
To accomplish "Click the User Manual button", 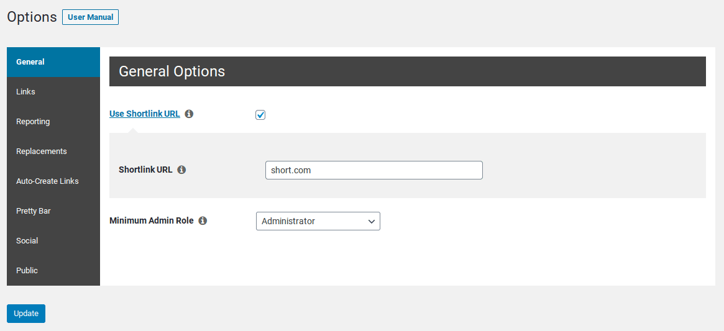I will coord(91,17).
